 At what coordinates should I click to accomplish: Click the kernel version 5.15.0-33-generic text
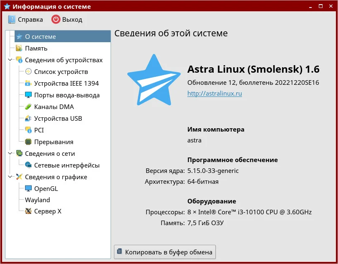213,171
